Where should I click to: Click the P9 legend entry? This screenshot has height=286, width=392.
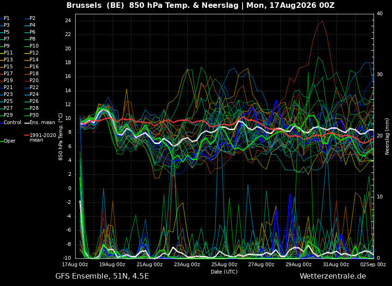pos(5,46)
